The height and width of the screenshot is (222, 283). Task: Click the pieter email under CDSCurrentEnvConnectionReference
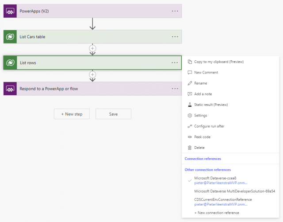pyautogui.click(x=221, y=204)
